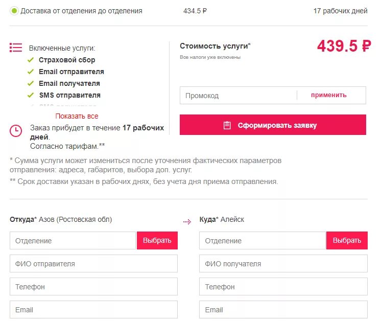Screen dimensions: 383x321
Task: Choose the sender branch with the Выбрать button
Action: [157, 241]
